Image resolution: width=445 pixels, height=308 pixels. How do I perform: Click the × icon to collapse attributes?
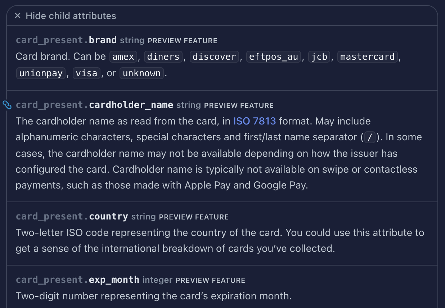(x=18, y=15)
